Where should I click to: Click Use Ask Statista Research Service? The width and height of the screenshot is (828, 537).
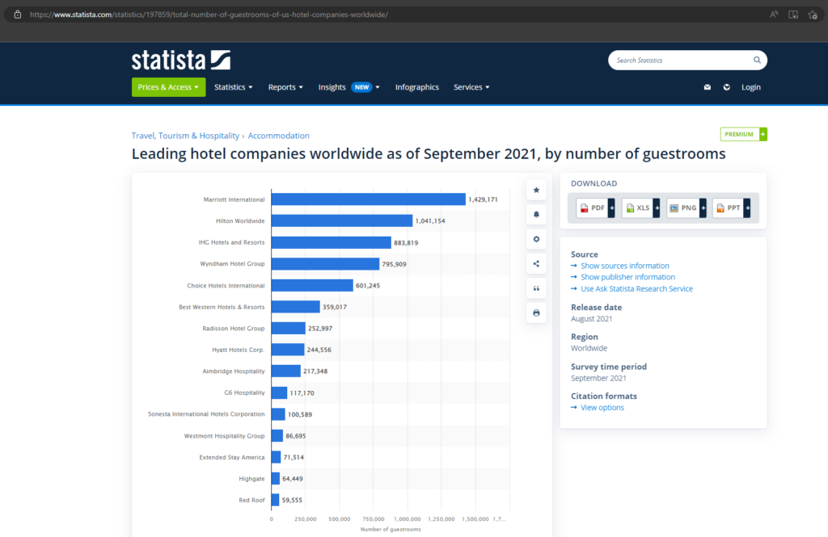(637, 288)
